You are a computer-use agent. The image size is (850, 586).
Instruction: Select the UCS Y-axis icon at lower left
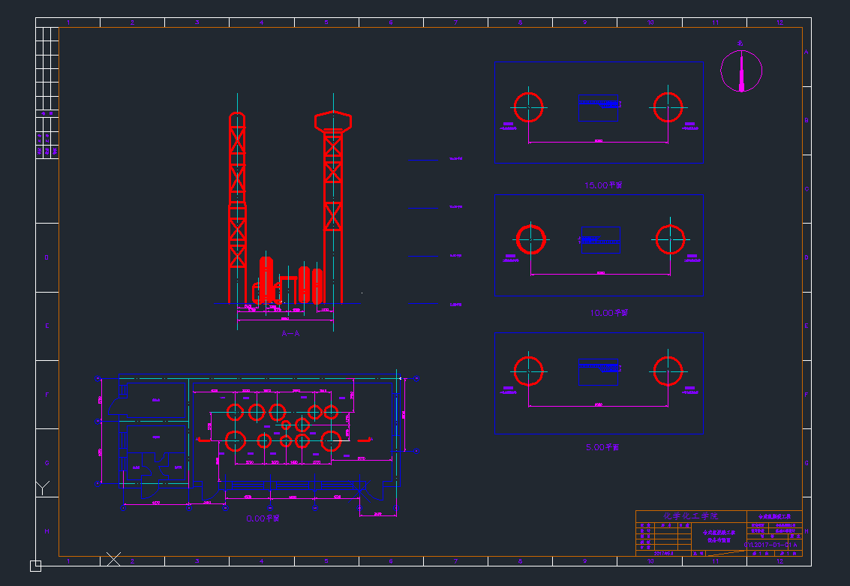[x=43, y=488]
